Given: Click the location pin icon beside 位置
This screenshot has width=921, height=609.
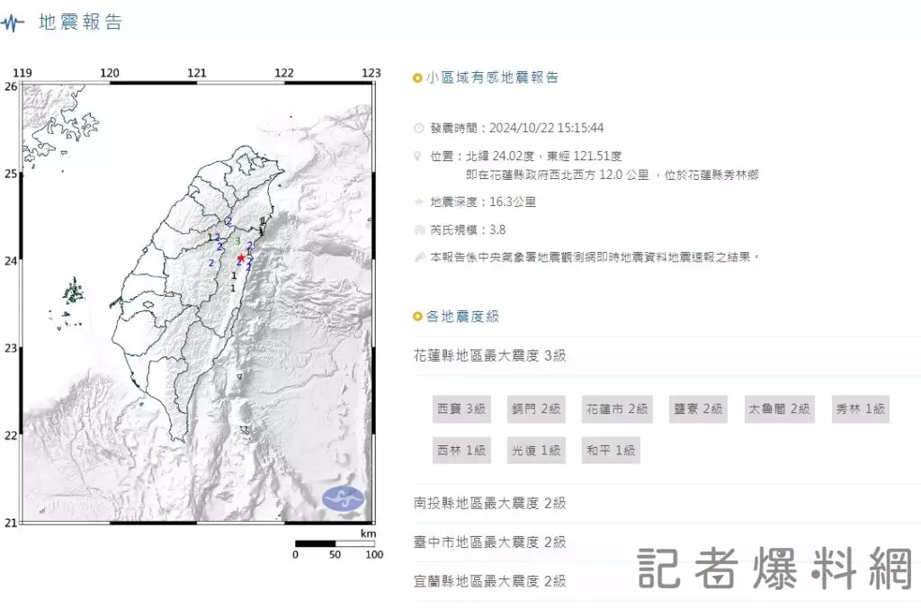Looking at the screenshot, I should tap(417, 156).
